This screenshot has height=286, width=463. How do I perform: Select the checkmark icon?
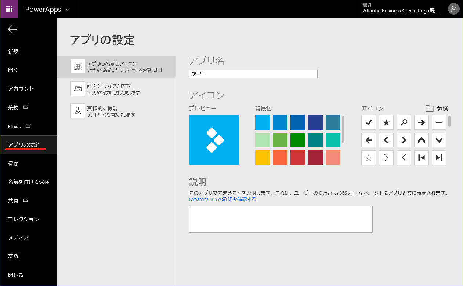[369, 122]
